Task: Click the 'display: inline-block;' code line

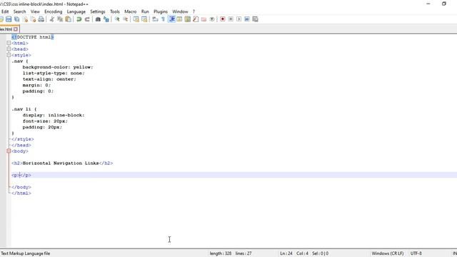Action: (54, 115)
